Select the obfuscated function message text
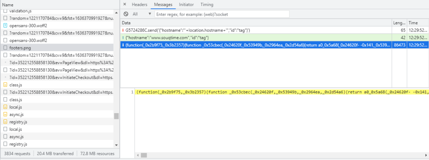 (258, 45)
